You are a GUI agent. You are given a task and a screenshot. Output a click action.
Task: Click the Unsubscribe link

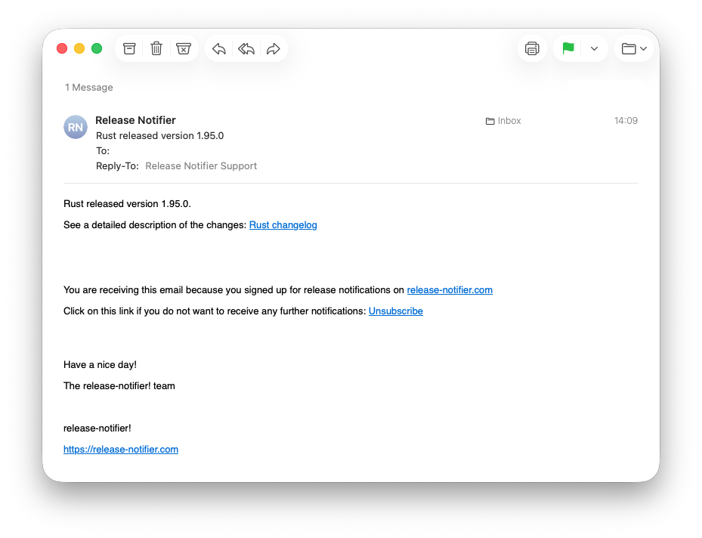point(396,311)
